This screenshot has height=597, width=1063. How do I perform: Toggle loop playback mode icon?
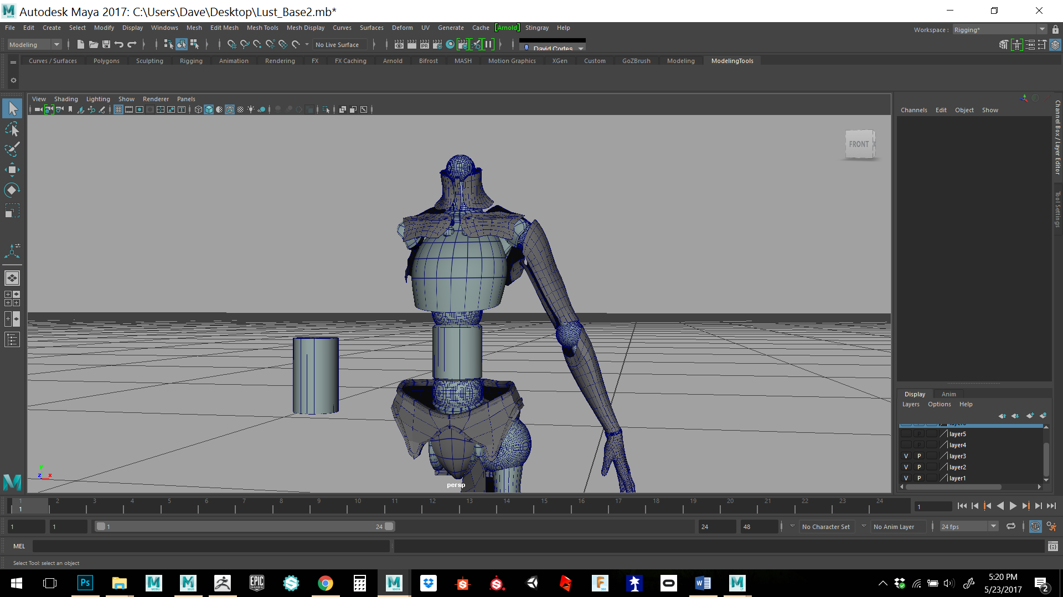click(1011, 526)
